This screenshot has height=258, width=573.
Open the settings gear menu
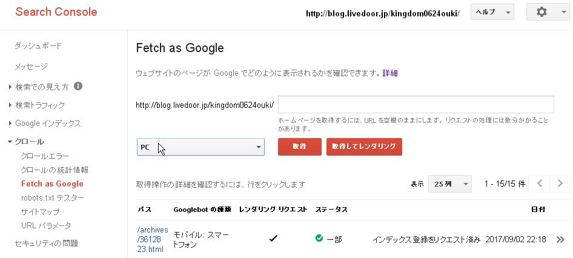548,12
